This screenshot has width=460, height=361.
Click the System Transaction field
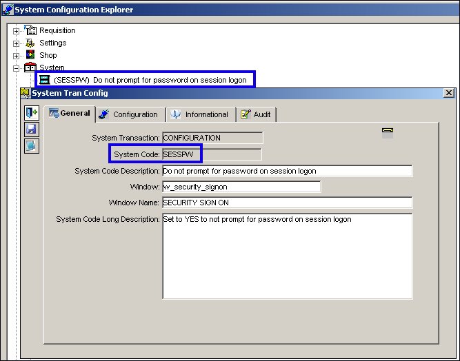212,138
